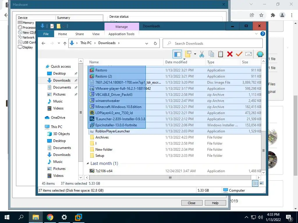The height and width of the screenshot is (223, 298).
Task: Sort by the Type column header
Action: (223, 62)
